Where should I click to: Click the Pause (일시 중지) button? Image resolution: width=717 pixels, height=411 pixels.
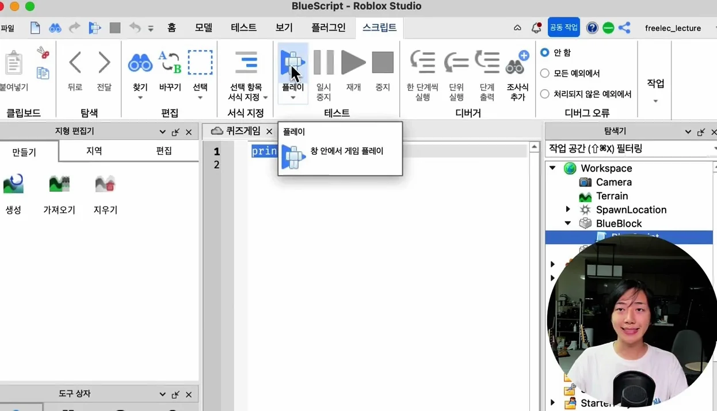click(323, 62)
